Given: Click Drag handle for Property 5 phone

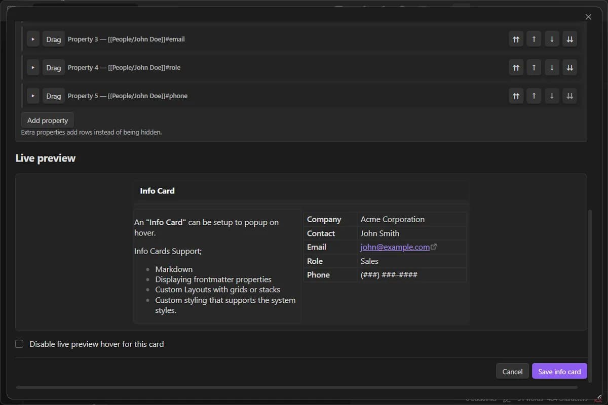Looking at the screenshot, I should 53,96.
